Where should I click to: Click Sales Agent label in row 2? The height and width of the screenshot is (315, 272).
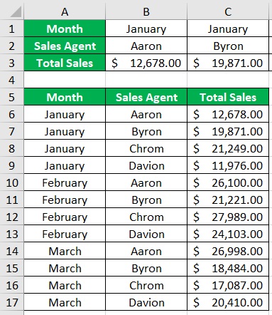(x=65, y=46)
